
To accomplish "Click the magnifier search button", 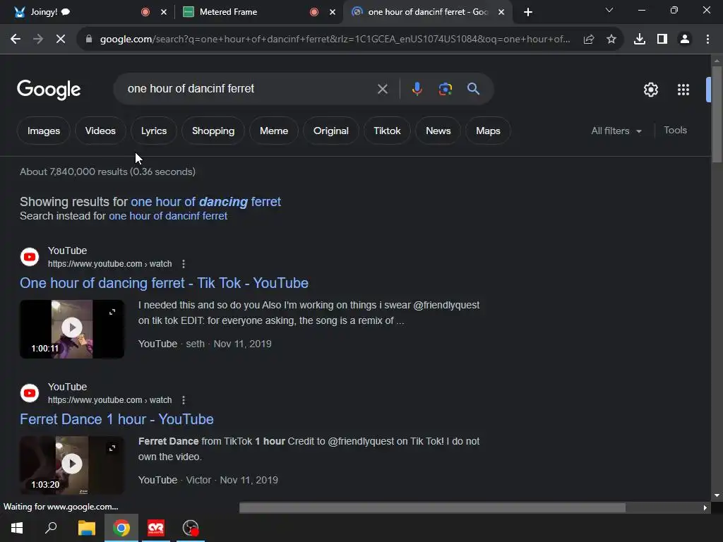I will pyautogui.click(x=474, y=89).
